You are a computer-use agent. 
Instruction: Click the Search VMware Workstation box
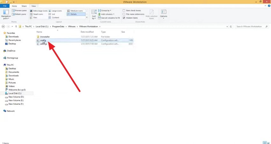coord(252,26)
